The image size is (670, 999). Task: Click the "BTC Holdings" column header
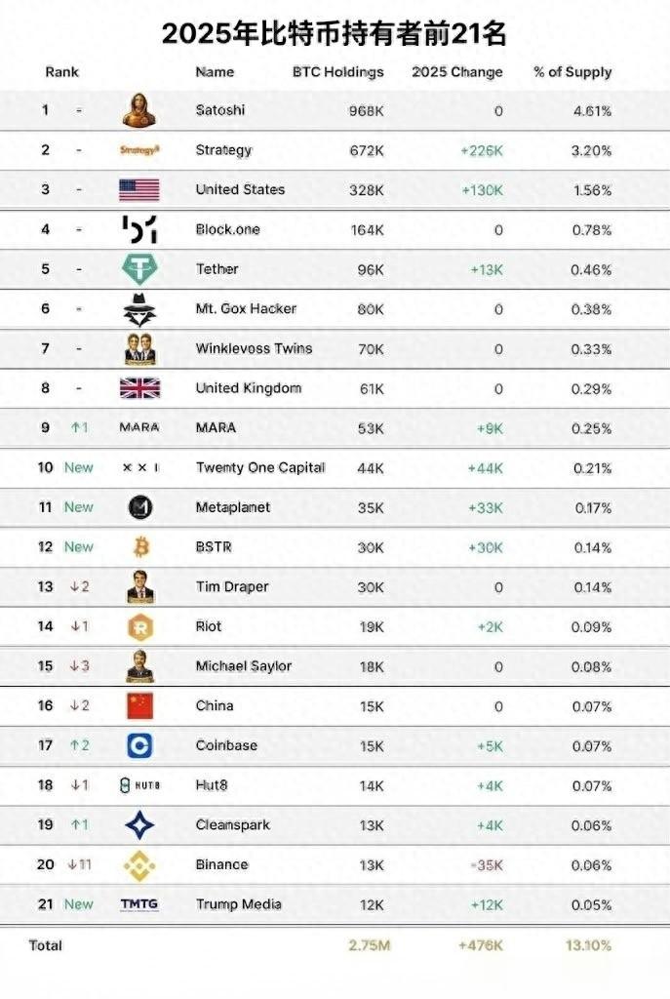click(338, 72)
